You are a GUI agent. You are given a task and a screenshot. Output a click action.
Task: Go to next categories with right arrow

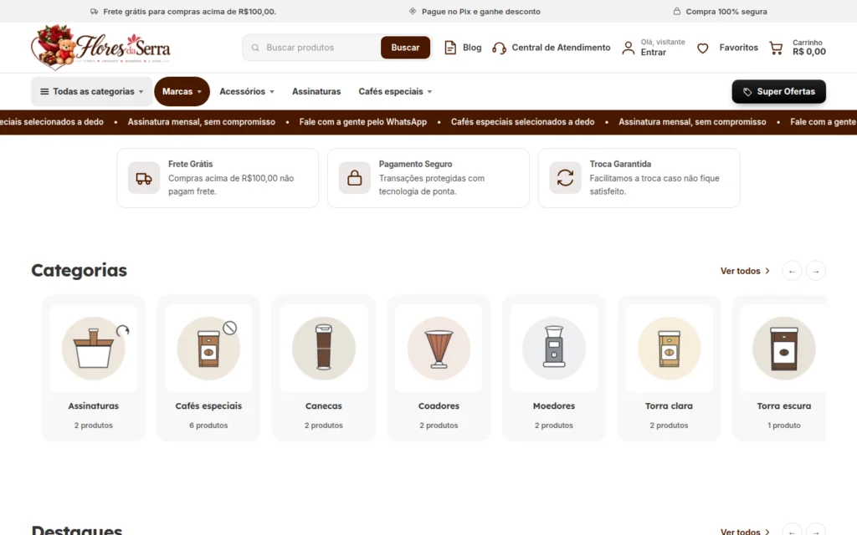pyautogui.click(x=816, y=271)
